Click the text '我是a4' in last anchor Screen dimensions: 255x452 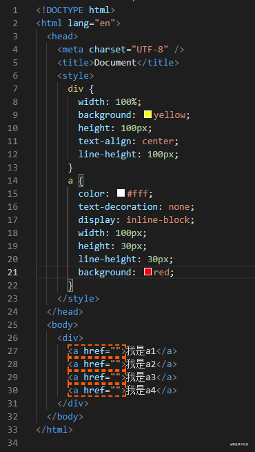[x=141, y=391]
